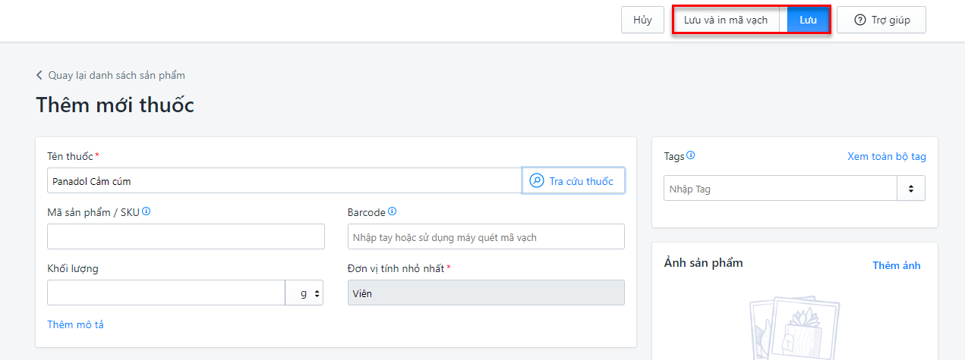This screenshot has height=360, width=965.
Task: Click the back chevron before Quay lại
Action: pos(39,75)
